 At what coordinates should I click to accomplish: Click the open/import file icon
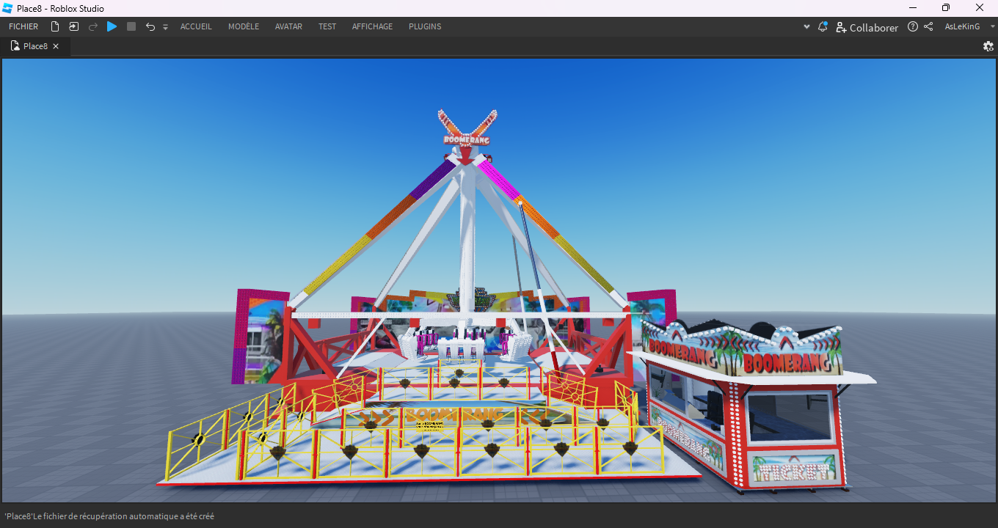[74, 26]
